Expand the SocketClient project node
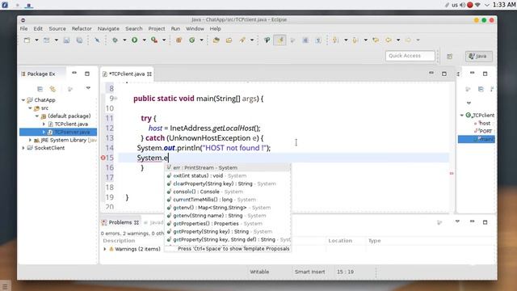517x291 pixels. [x=23, y=148]
